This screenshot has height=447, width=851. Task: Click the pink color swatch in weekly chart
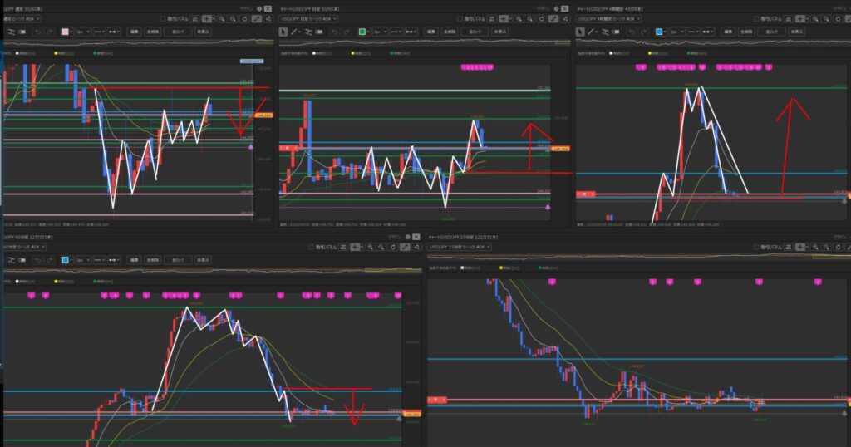point(64,31)
